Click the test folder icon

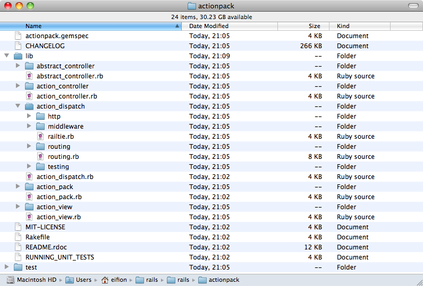coord(18,267)
